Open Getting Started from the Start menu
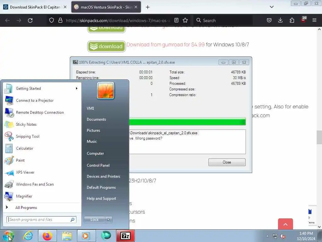The height and width of the screenshot is (242, 322). click(x=42, y=89)
